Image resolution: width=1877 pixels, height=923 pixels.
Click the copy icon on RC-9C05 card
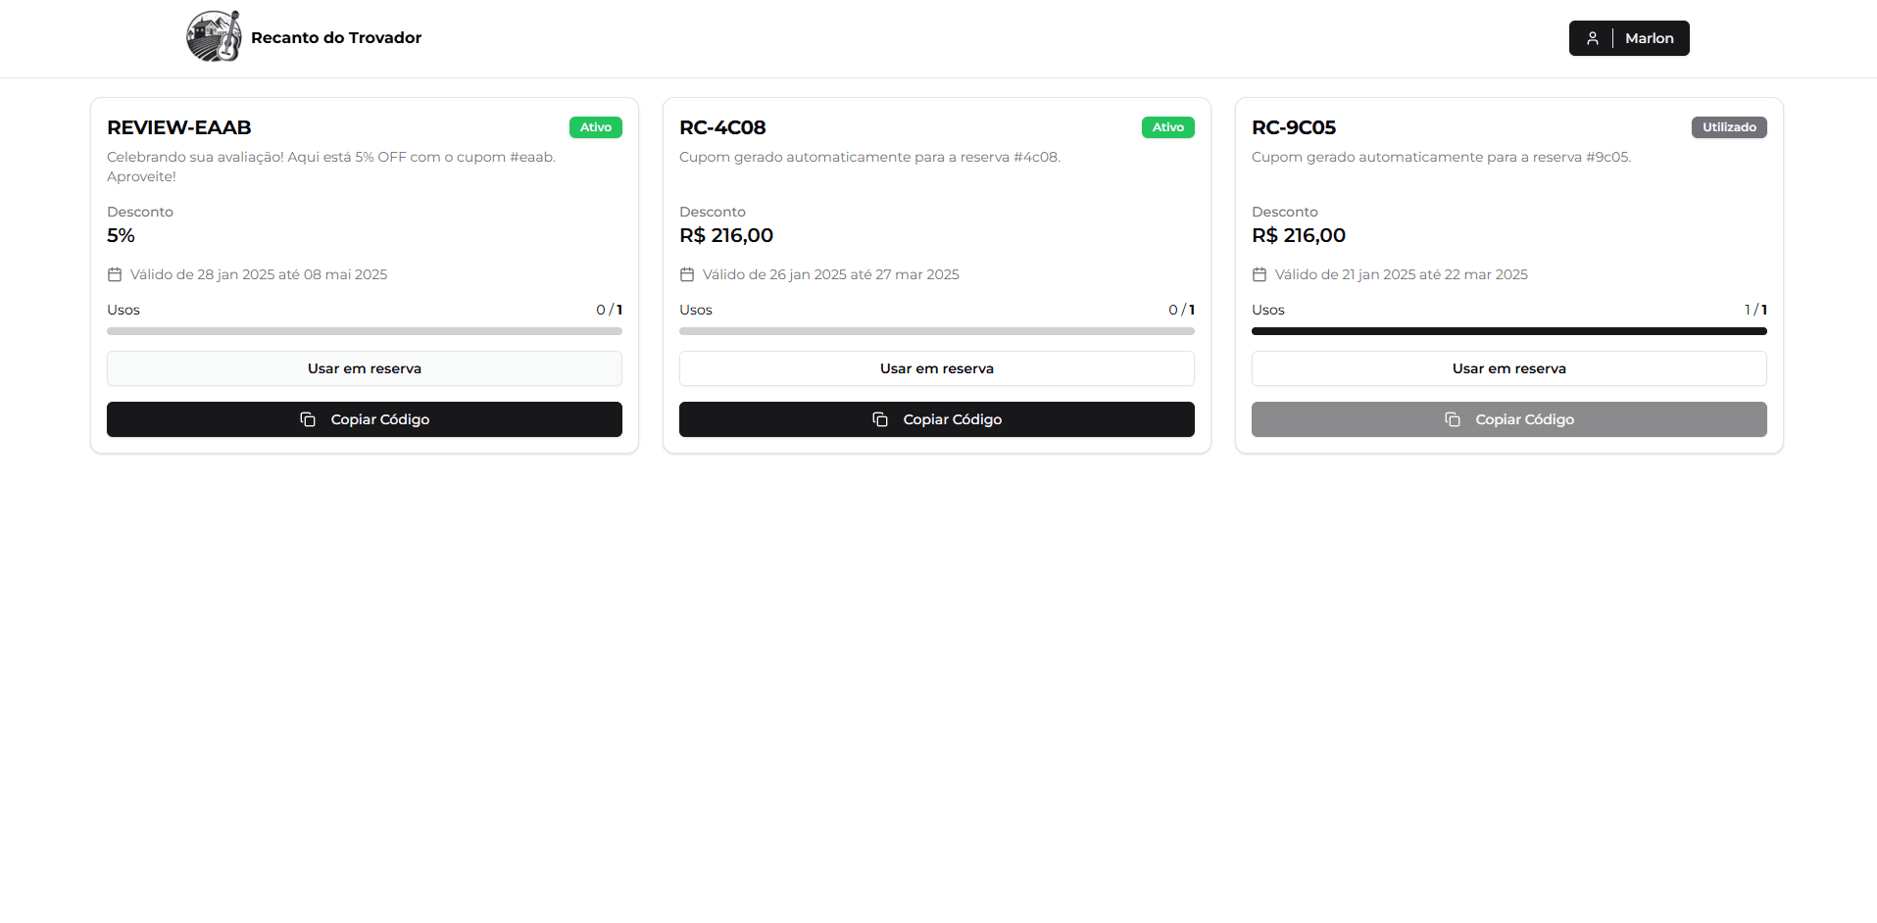coord(1453,419)
